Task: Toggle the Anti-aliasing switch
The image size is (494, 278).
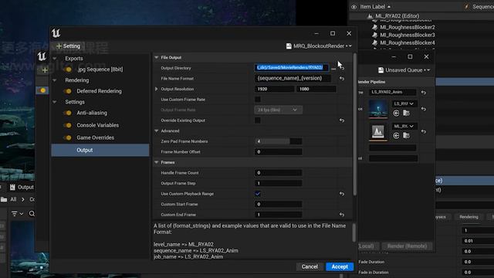Action: pyautogui.click(x=67, y=113)
